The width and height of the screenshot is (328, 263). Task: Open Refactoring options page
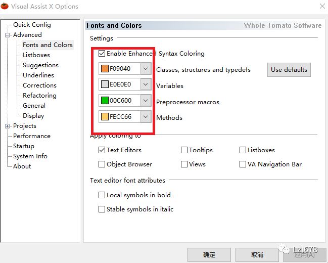(39, 96)
